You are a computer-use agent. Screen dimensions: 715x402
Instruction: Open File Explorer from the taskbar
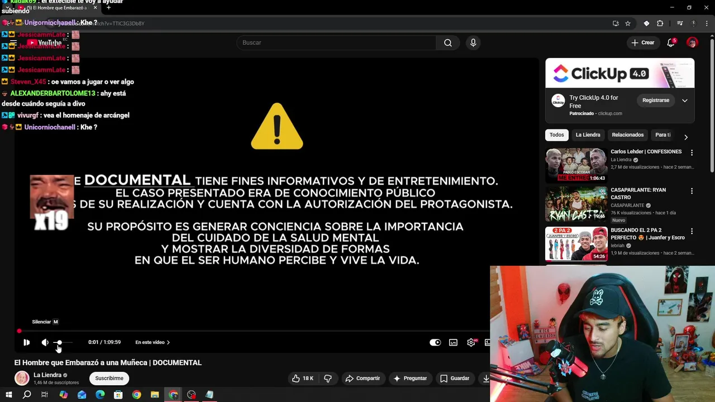[155, 395]
